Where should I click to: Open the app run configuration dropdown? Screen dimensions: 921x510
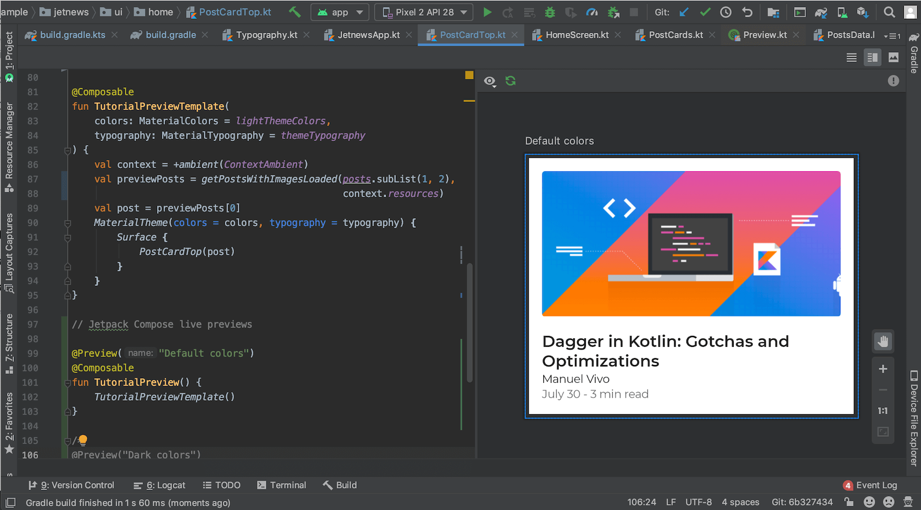340,12
